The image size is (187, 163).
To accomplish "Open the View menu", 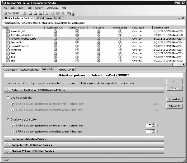I will pyautogui.click(x=20, y=8).
